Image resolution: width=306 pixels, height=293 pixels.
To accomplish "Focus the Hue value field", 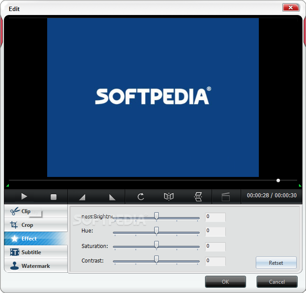I will click(x=215, y=232).
